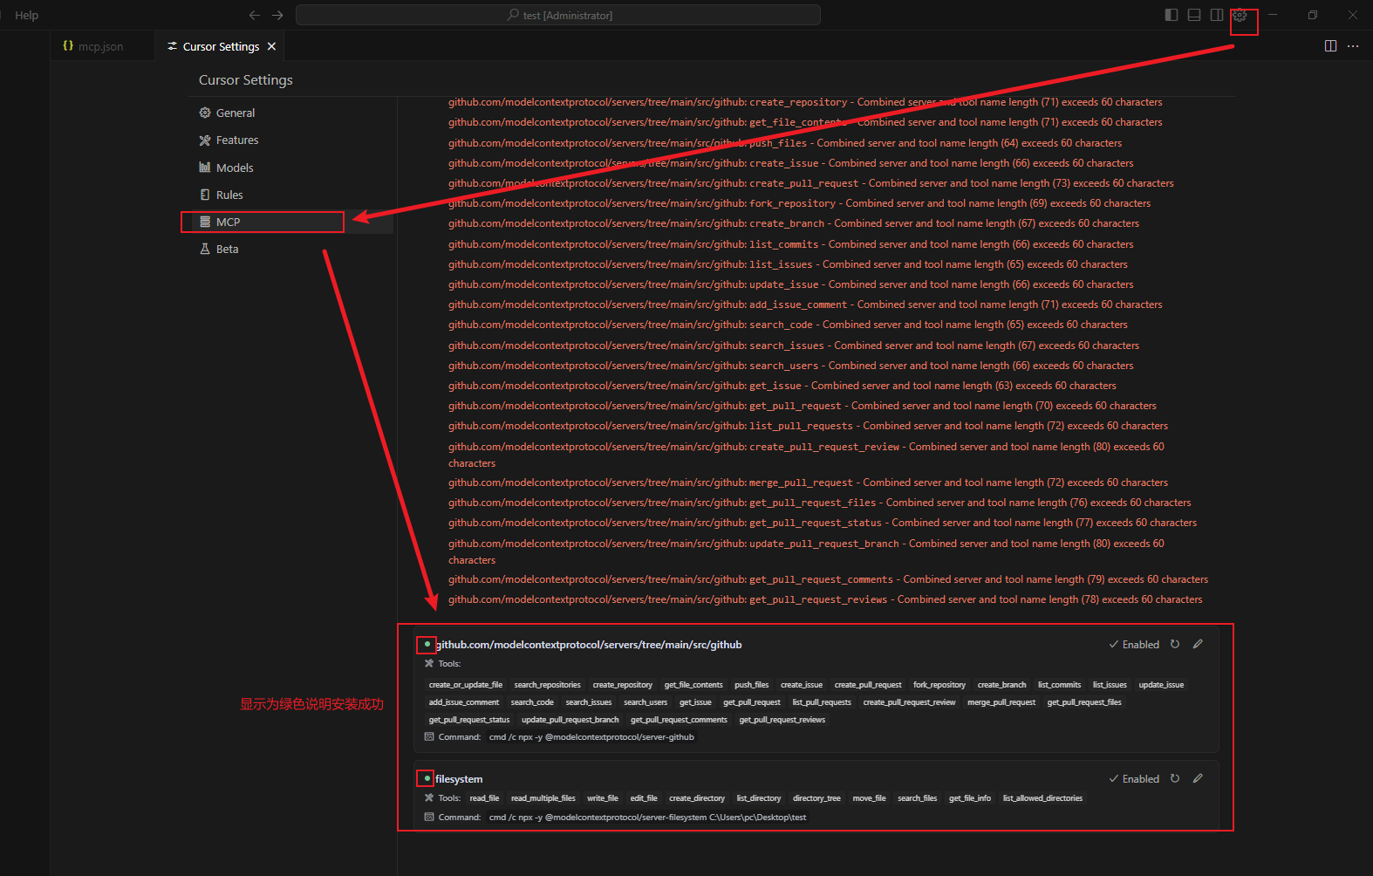Screen dimensions: 1373x876
Task: Select the update_issue tool chip
Action: (1161, 685)
